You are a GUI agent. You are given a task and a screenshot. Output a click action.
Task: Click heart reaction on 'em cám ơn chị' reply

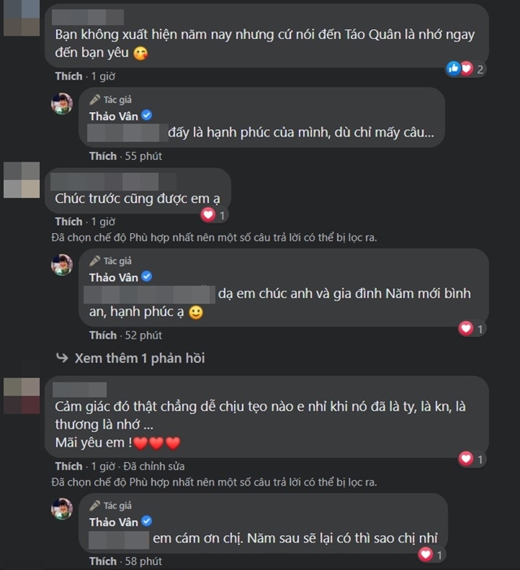click(426, 555)
